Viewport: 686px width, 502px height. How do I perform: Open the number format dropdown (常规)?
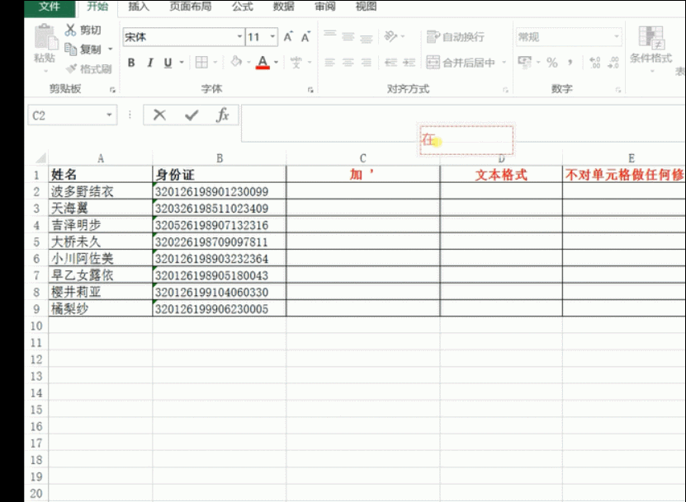pyautogui.click(x=617, y=37)
